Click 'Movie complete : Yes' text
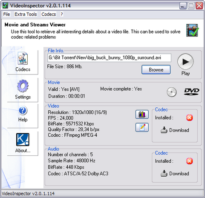 point(121,89)
